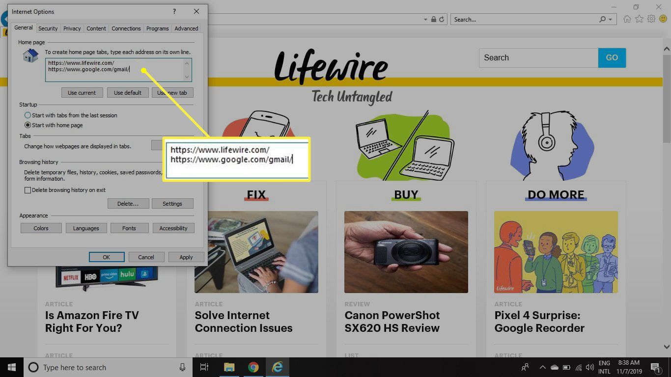Click the OneDrive cloud tray icon

[555, 368]
